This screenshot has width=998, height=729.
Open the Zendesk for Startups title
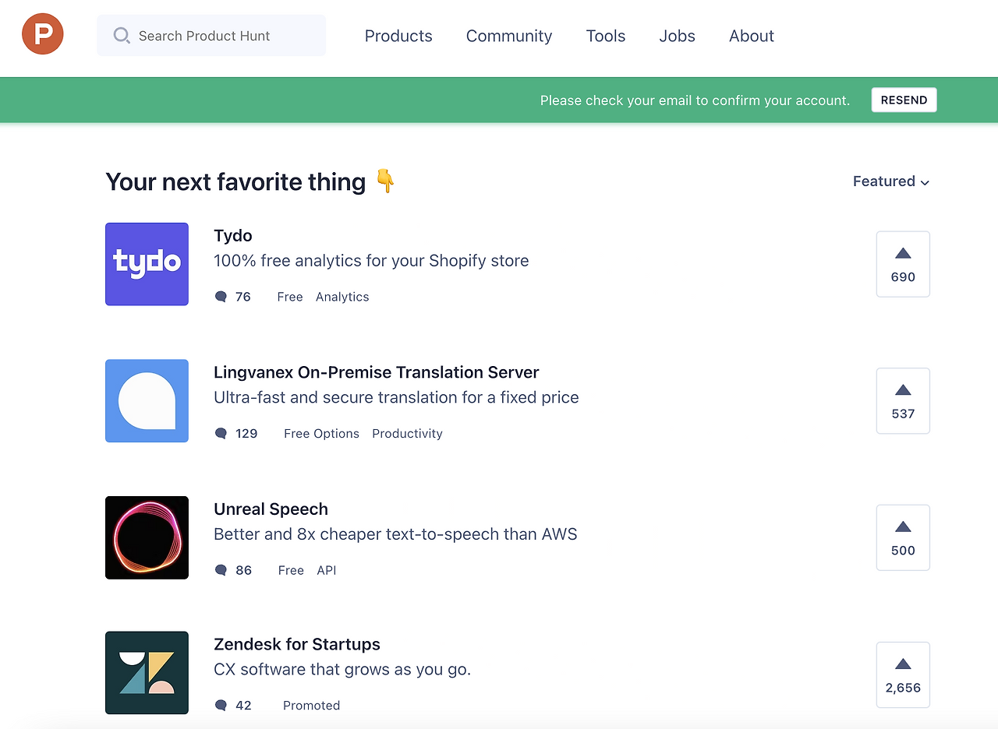click(297, 644)
